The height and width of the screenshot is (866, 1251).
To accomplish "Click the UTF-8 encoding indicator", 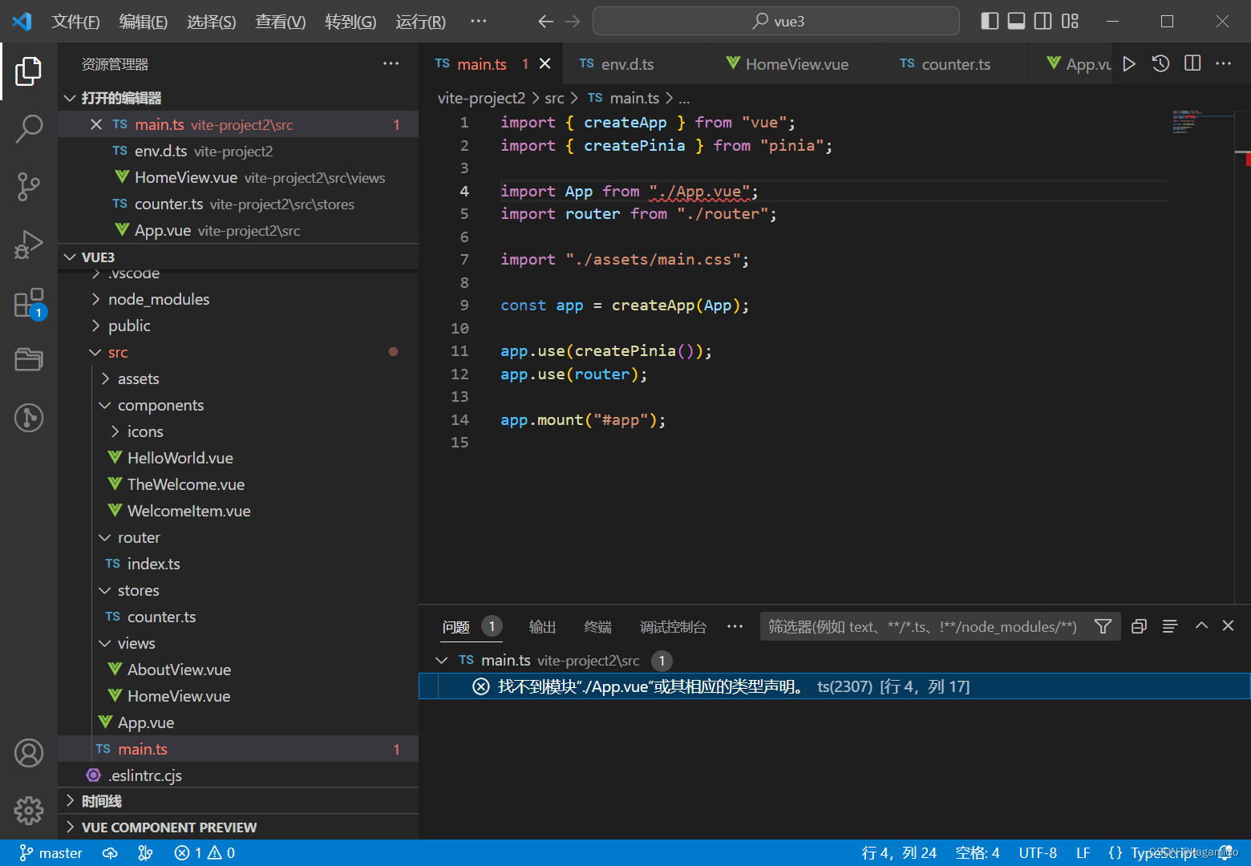I will click(x=1037, y=852).
